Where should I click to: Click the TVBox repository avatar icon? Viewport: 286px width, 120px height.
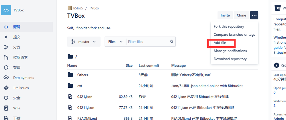[6, 10]
